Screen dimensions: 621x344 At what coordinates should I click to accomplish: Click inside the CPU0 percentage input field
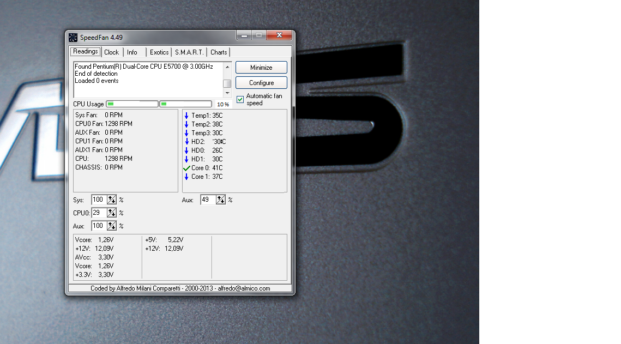[98, 213]
